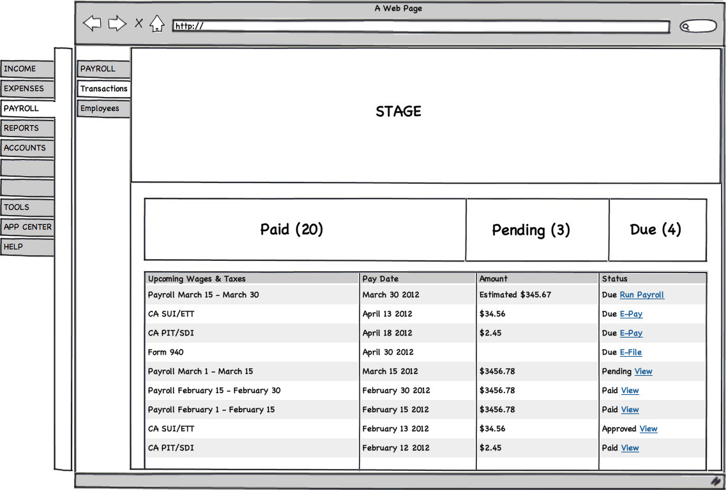
Task: Open the APP CENTER sidebar tab
Action: pos(27,227)
